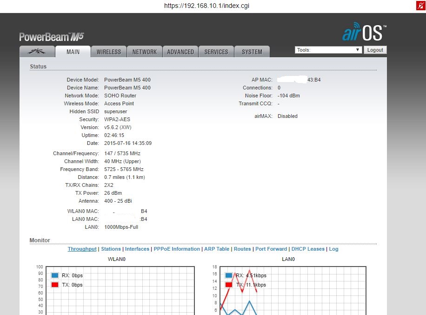426x315 pixels.
Task: Select Distance value 0.7 miles (1.1 km)
Action: tap(125, 177)
